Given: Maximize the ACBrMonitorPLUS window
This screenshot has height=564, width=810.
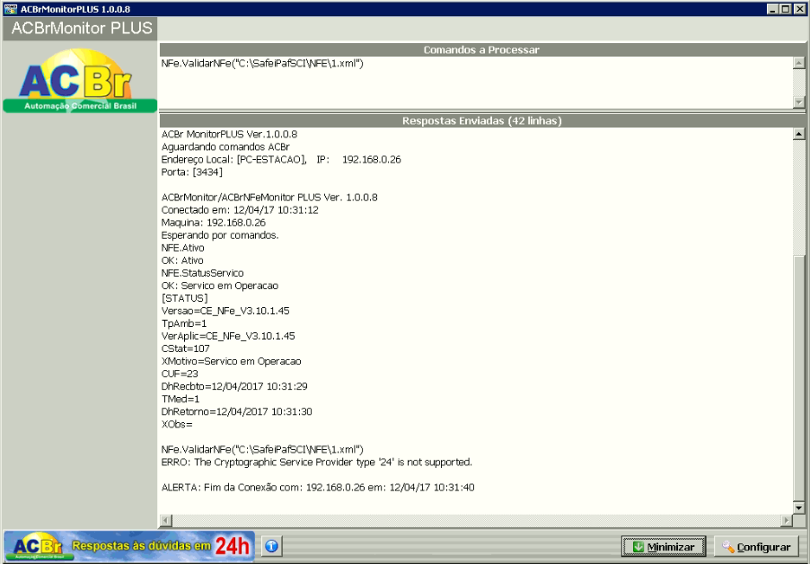Looking at the screenshot, I should pyautogui.click(x=784, y=9).
